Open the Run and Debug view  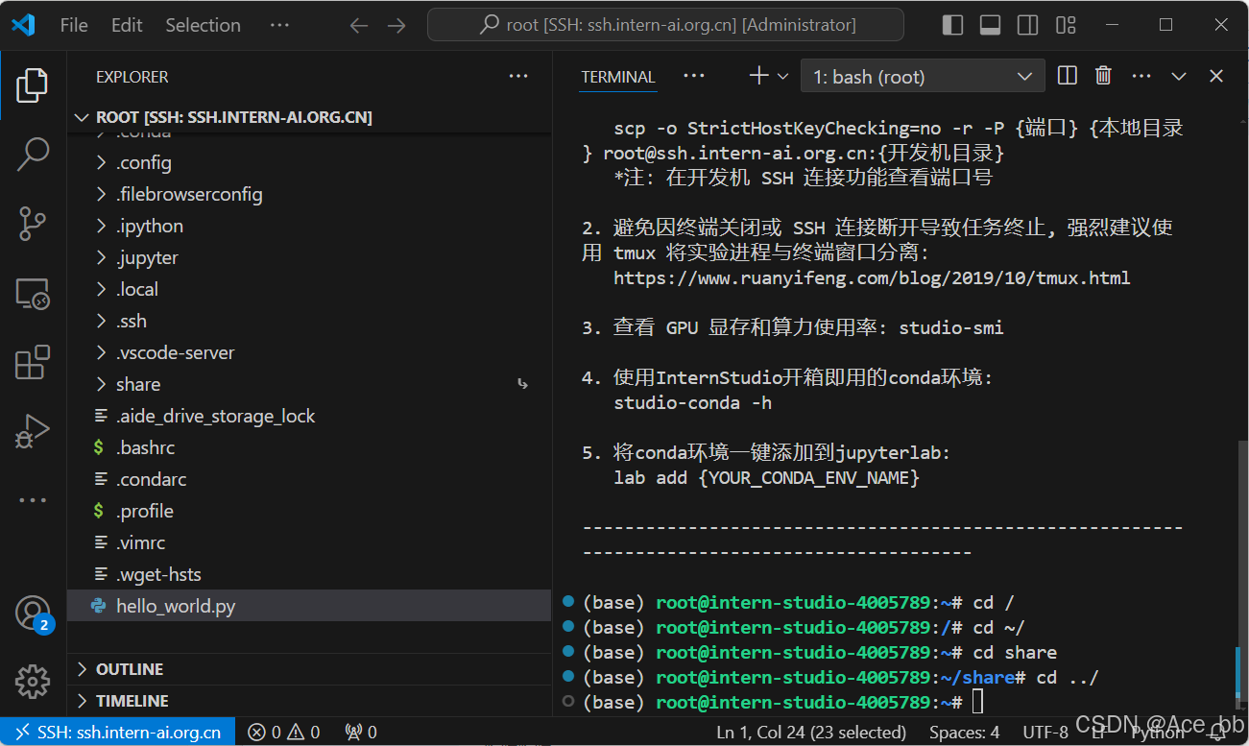[33, 432]
